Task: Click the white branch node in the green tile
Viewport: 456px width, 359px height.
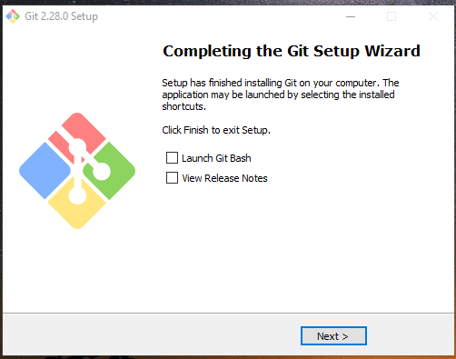Action: 102,171
